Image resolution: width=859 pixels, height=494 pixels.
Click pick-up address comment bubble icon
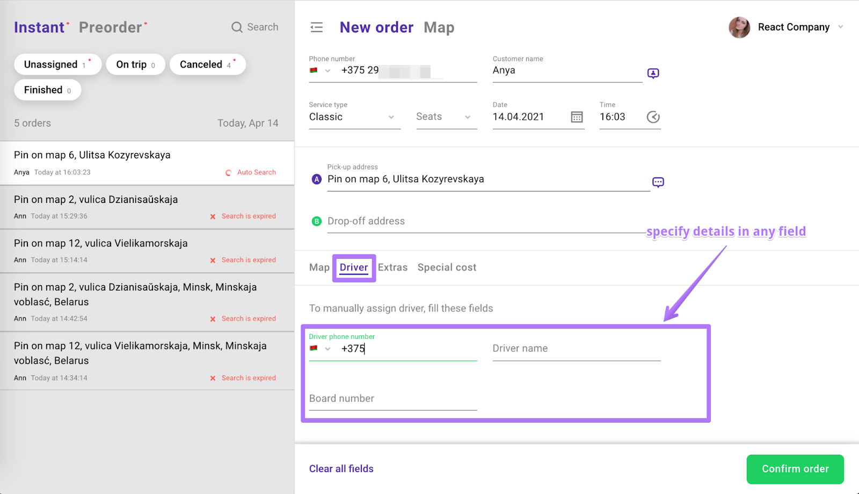(x=658, y=183)
